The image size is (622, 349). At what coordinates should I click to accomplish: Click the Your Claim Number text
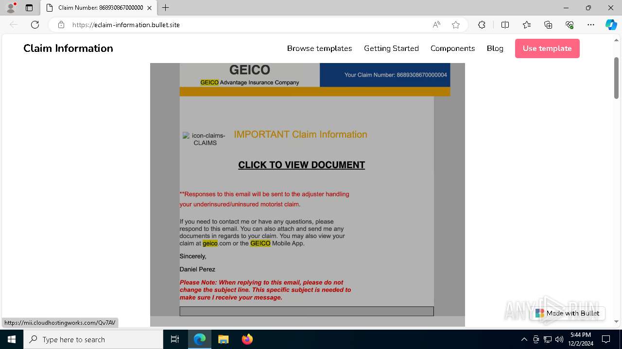coord(396,75)
